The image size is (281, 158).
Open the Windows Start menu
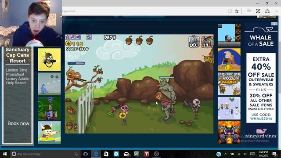click(5, 154)
